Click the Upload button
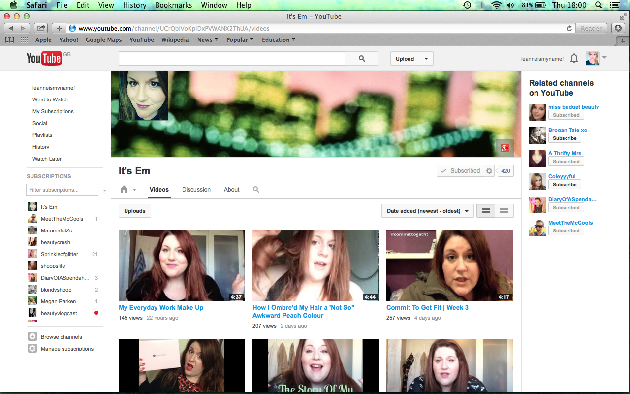Screen dimensions: 630x394 405,59
